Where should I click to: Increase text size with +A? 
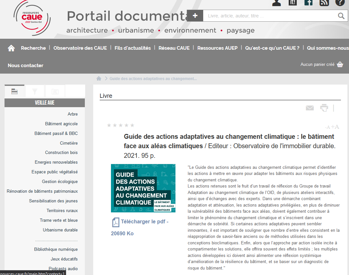pos(335,127)
